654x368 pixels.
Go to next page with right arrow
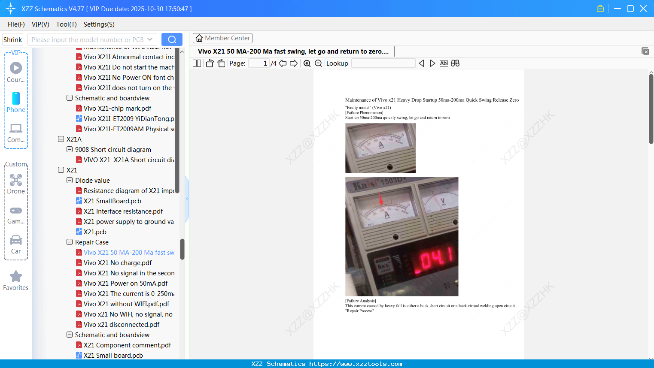coord(294,63)
